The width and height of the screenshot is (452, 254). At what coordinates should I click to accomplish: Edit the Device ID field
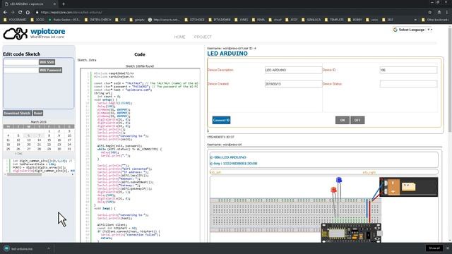(408, 70)
